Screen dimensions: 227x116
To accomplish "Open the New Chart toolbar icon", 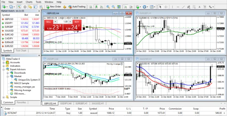I will pyautogui.click(x=4, y=7).
